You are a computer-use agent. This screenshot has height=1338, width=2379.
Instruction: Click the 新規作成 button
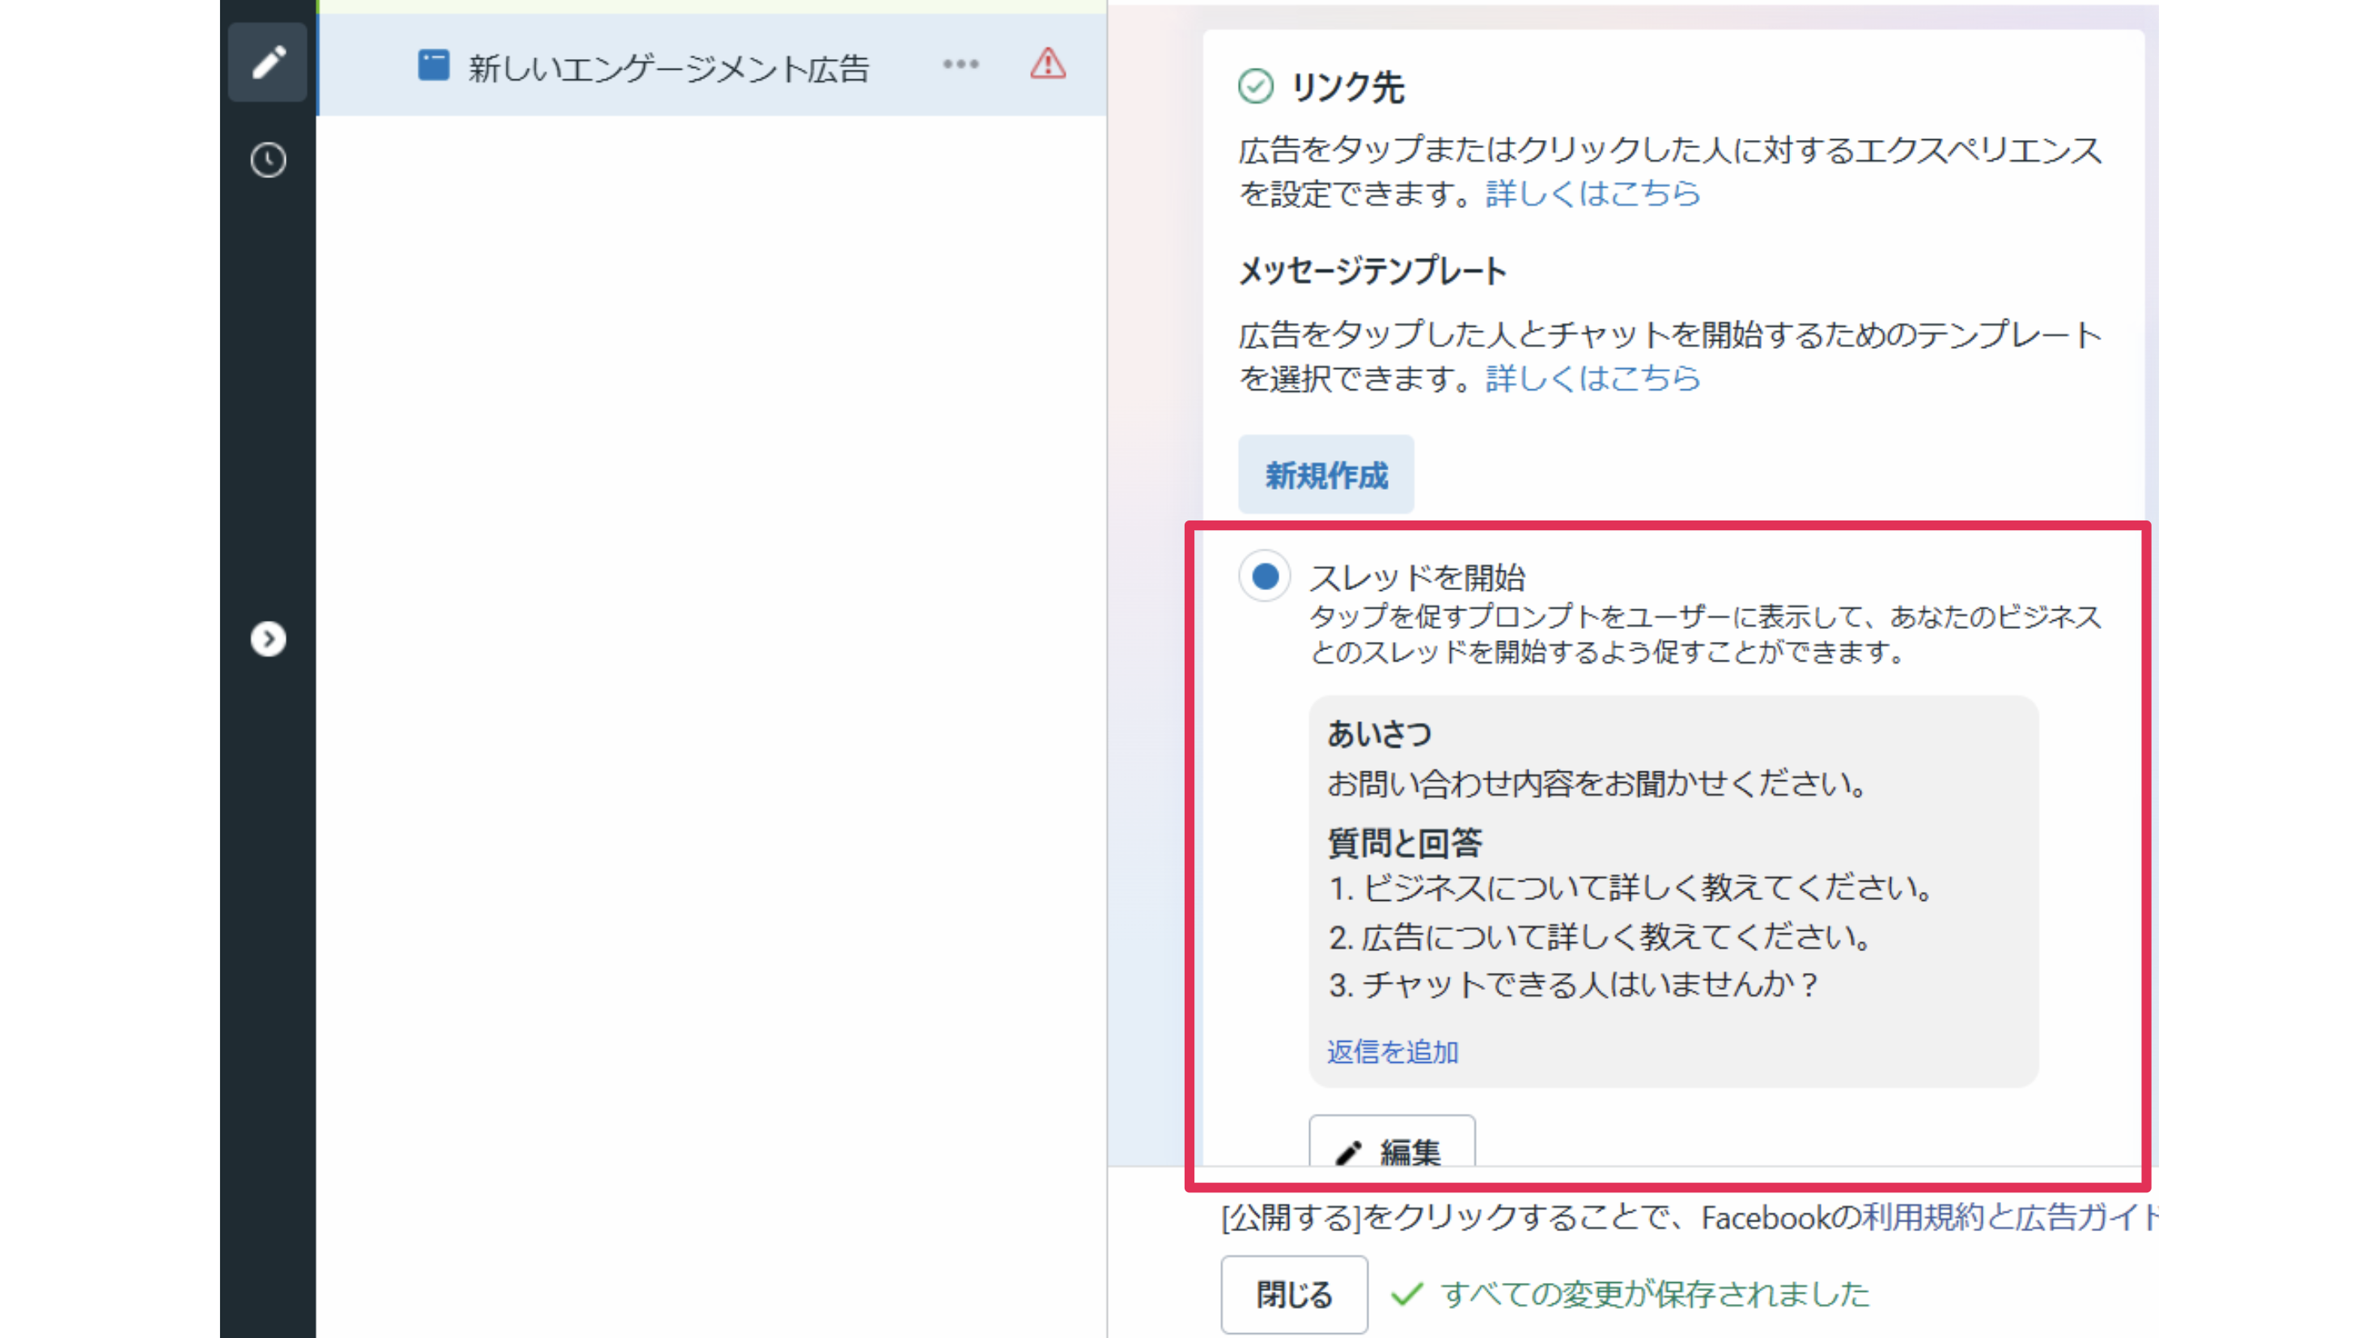tap(1326, 475)
